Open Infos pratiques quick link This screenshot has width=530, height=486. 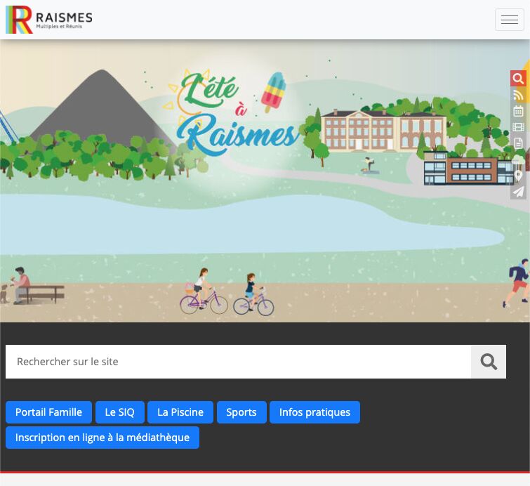click(x=314, y=412)
